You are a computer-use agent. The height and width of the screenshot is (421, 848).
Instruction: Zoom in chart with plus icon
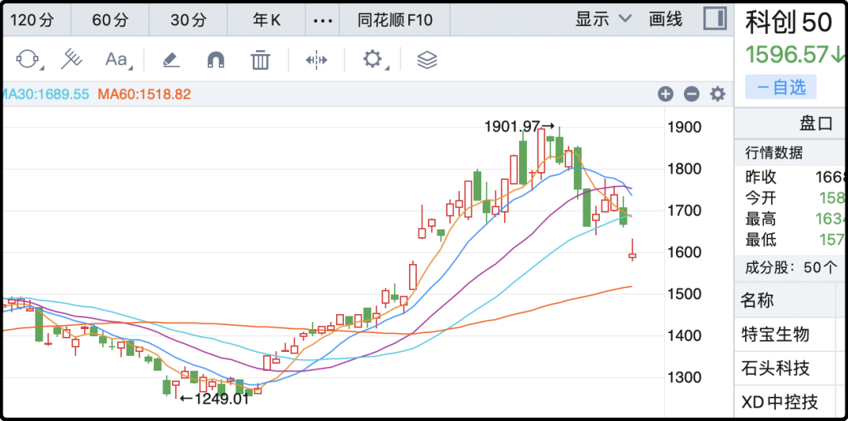[x=665, y=94]
